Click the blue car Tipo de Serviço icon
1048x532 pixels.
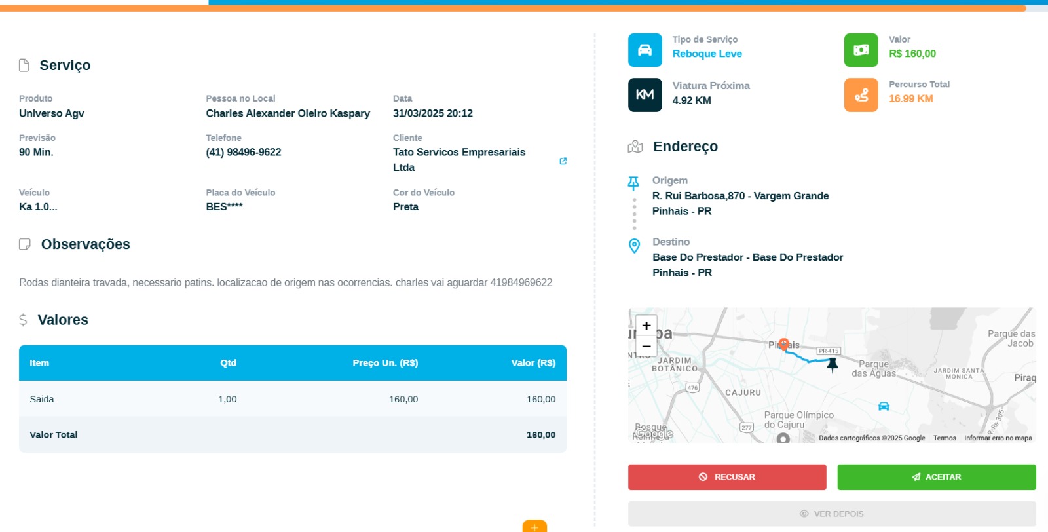pos(645,50)
